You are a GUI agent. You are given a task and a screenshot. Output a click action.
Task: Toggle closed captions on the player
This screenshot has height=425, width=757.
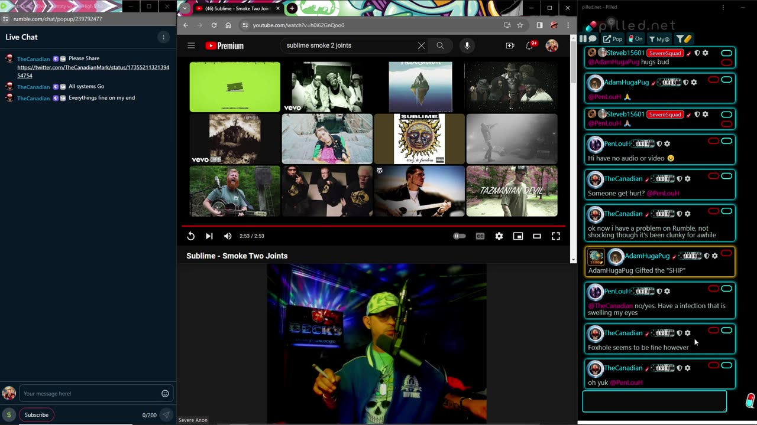pos(480,236)
